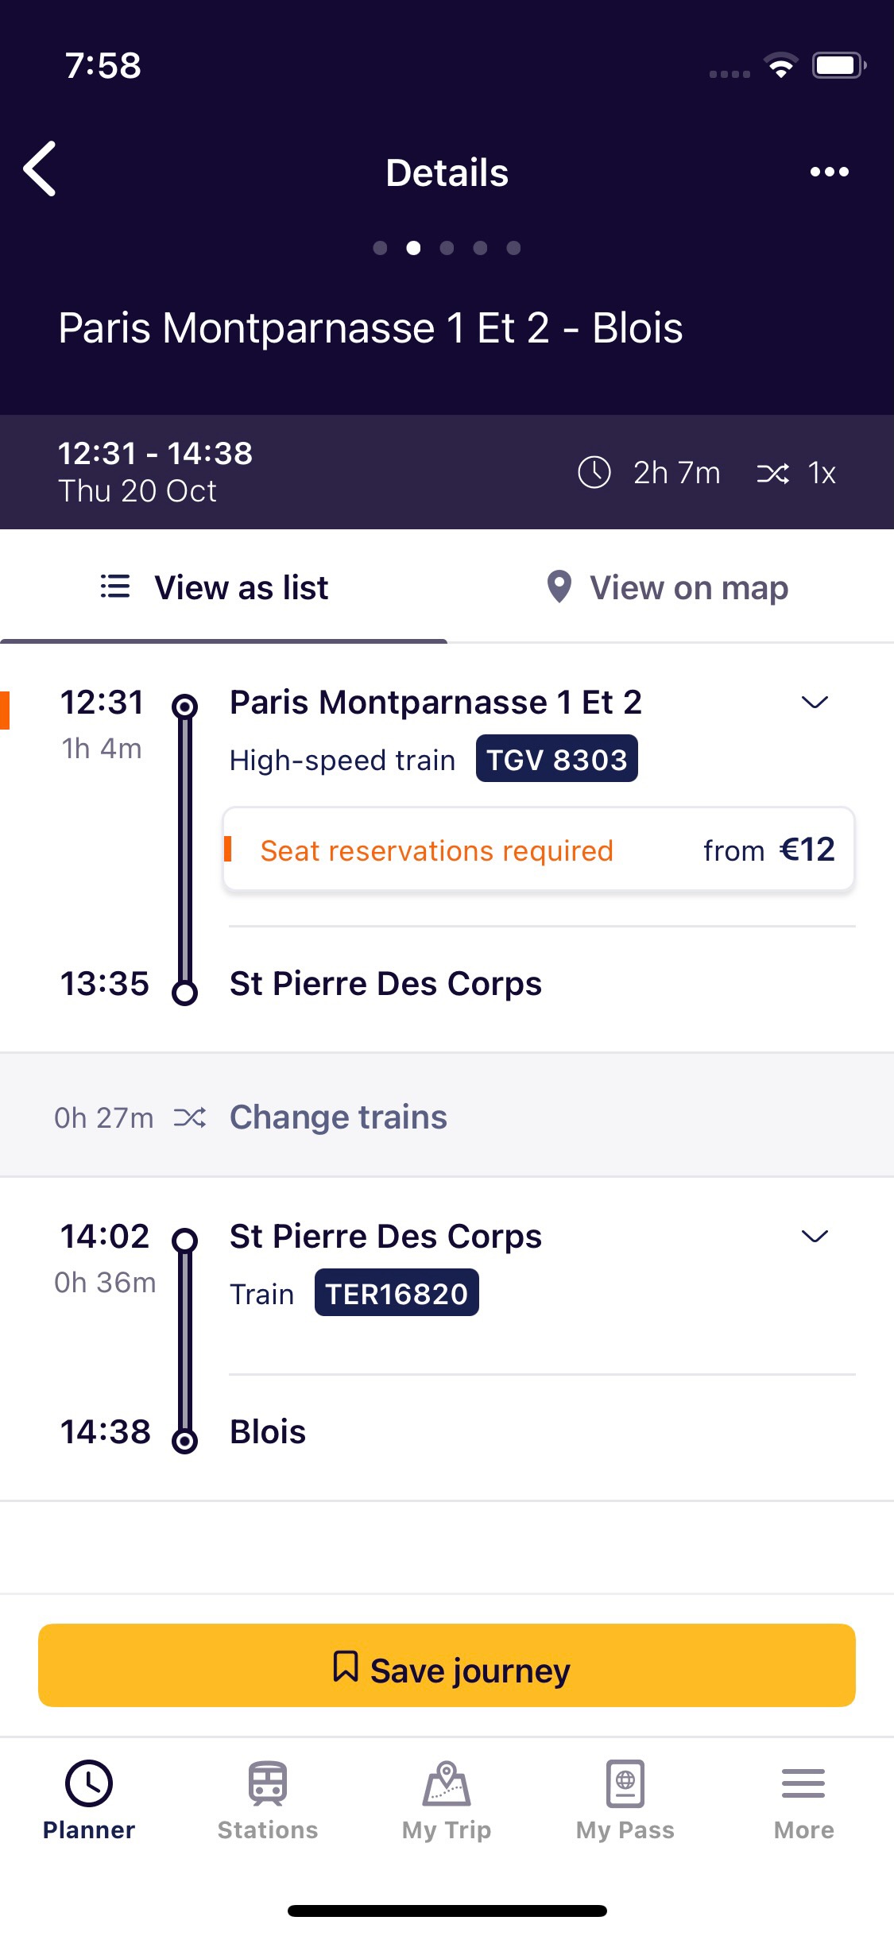This screenshot has width=894, height=1936.
Task: Tap the More hamburger icon
Action: (x=803, y=1784)
